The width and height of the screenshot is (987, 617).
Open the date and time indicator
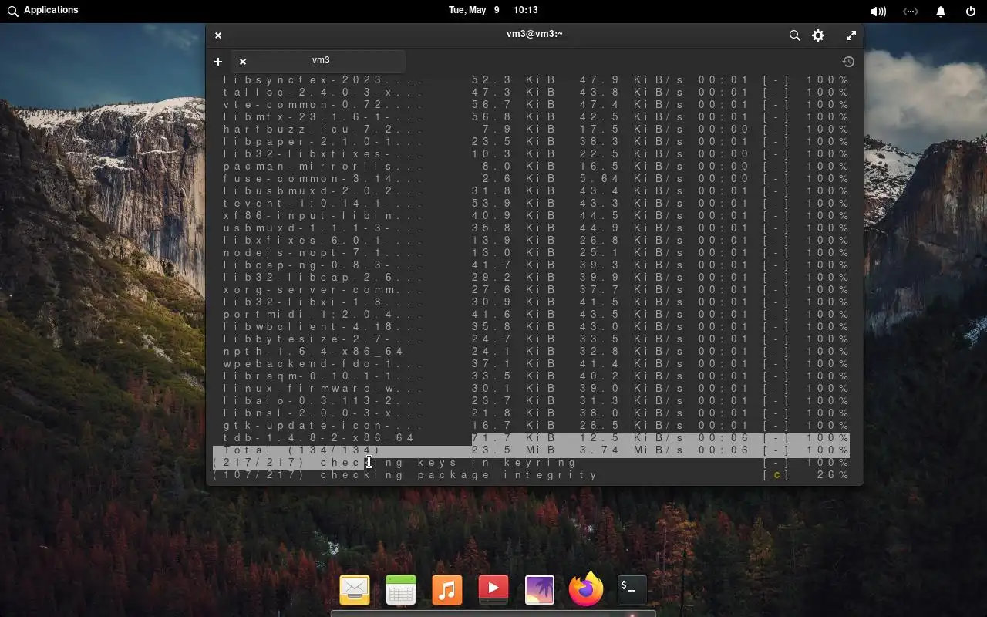point(493,10)
